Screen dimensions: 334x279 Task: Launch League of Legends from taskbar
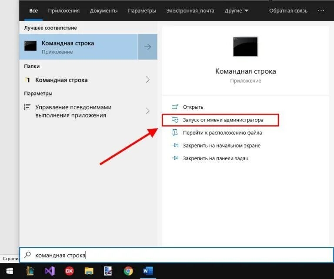coord(30,271)
